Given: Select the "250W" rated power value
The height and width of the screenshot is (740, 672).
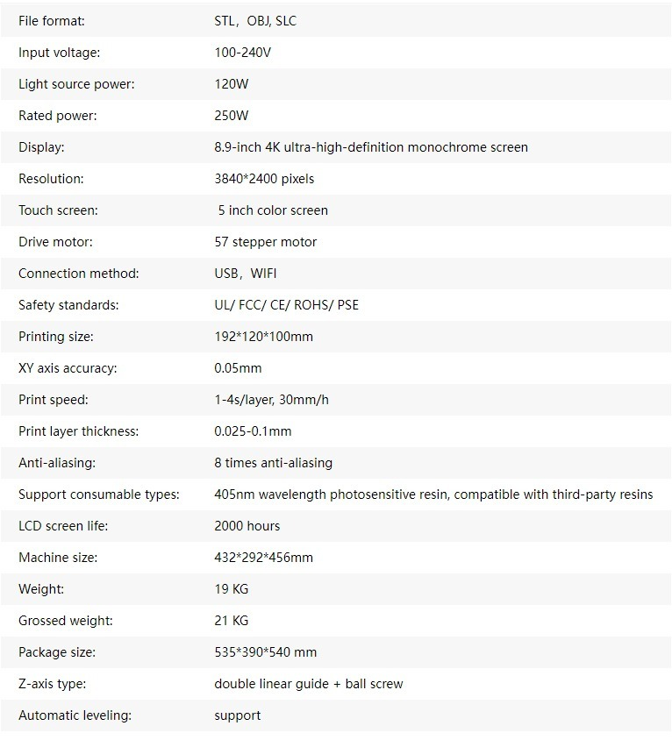Looking at the screenshot, I should (x=232, y=116).
